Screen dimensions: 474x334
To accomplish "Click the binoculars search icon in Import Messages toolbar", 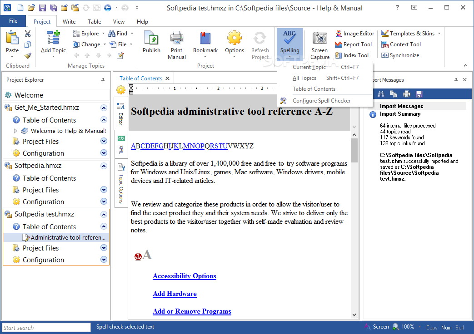I will click(381, 94).
